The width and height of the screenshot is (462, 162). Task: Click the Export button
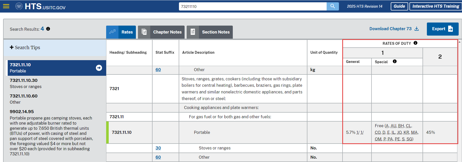pyautogui.click(x=443, y=29)
